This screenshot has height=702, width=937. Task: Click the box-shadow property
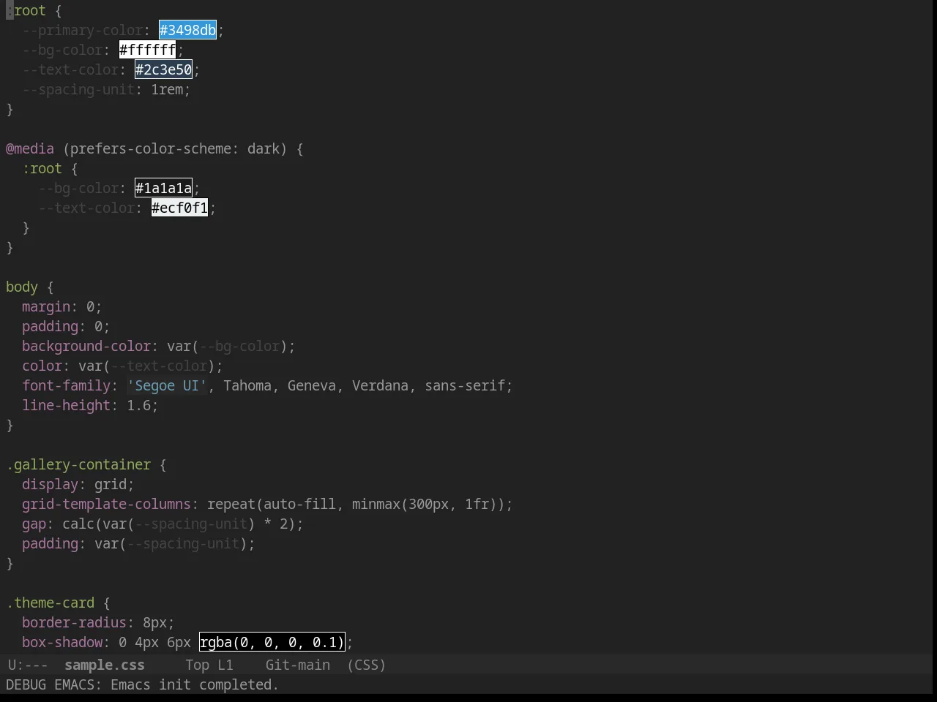point(62,642)
